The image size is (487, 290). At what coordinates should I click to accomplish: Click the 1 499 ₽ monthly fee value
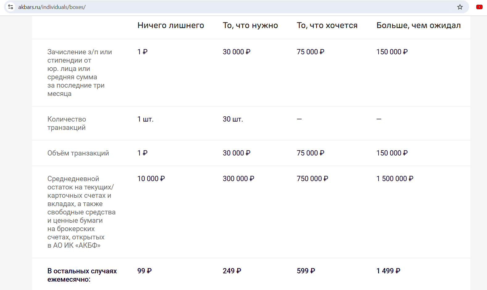coord(388,271)
